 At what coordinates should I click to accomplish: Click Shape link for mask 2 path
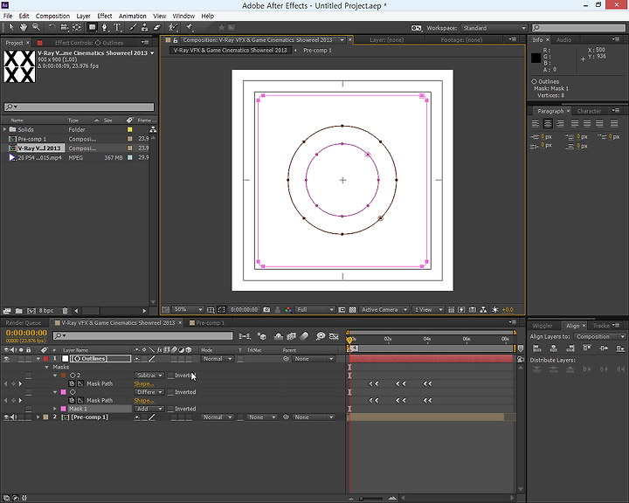point(143,384)
